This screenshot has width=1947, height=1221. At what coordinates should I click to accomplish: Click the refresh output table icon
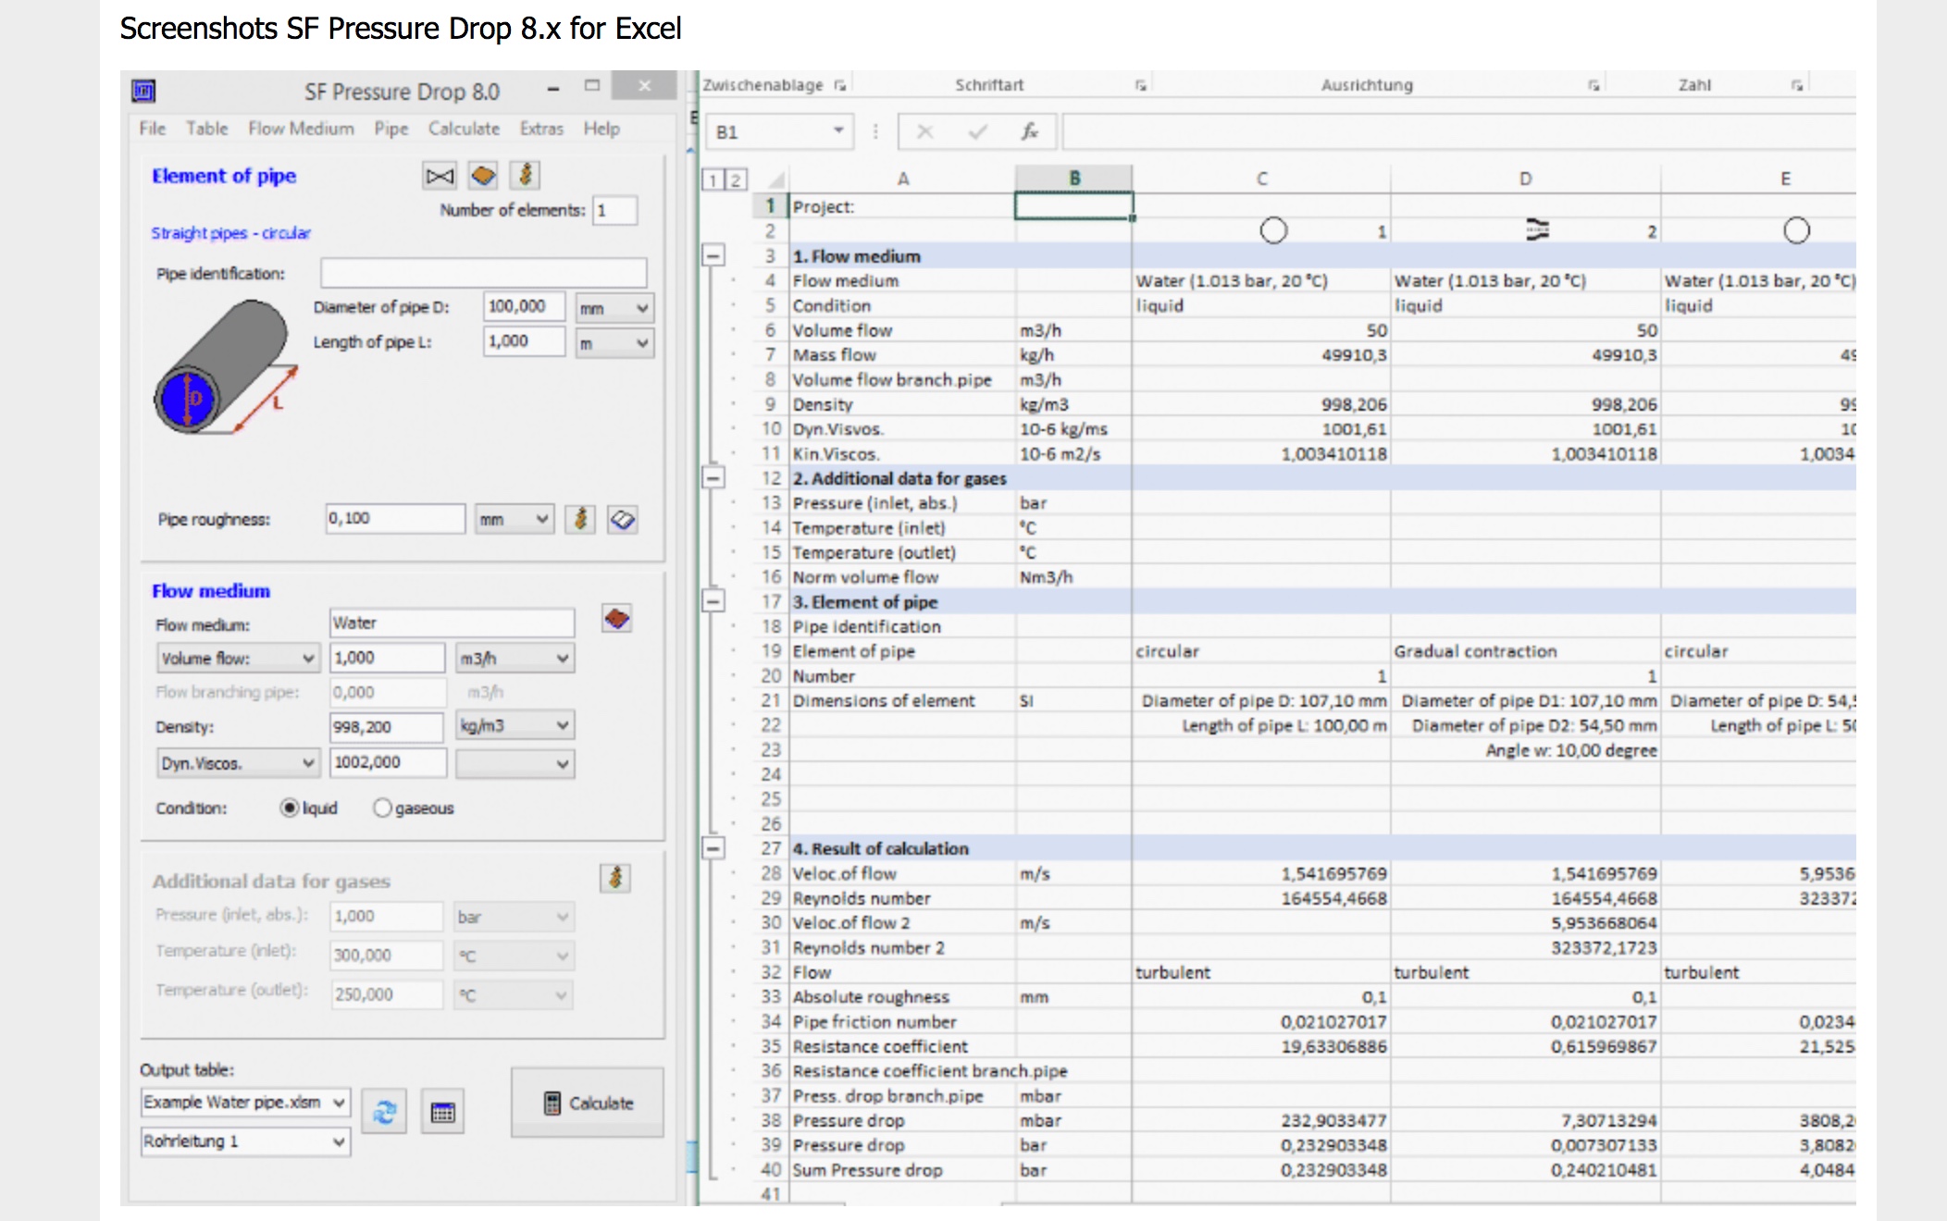click(x=384, y=1112)
